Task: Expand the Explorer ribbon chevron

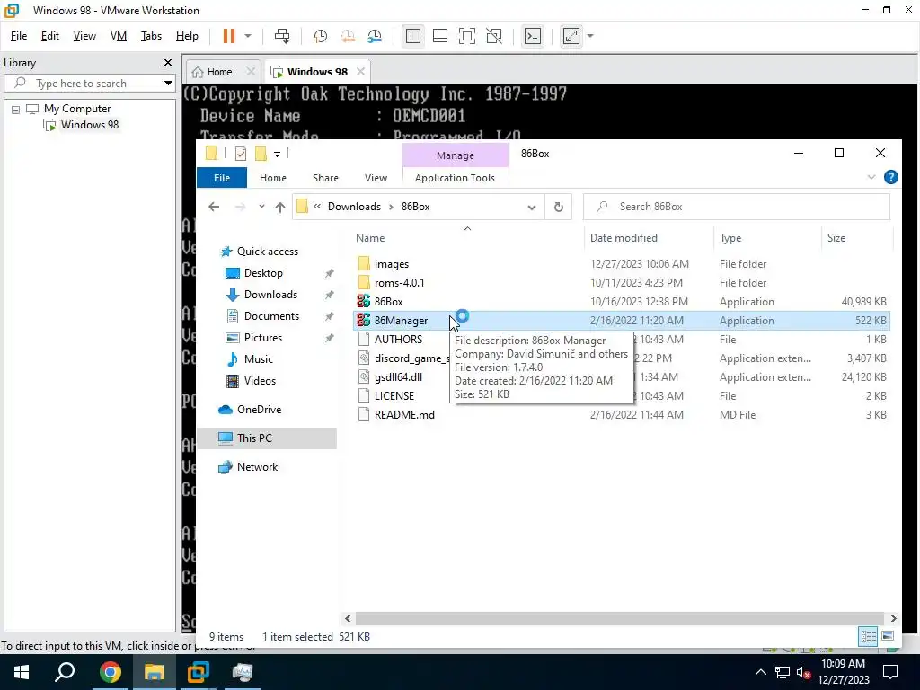Action: pyautogui.click(x=871, y=177)
